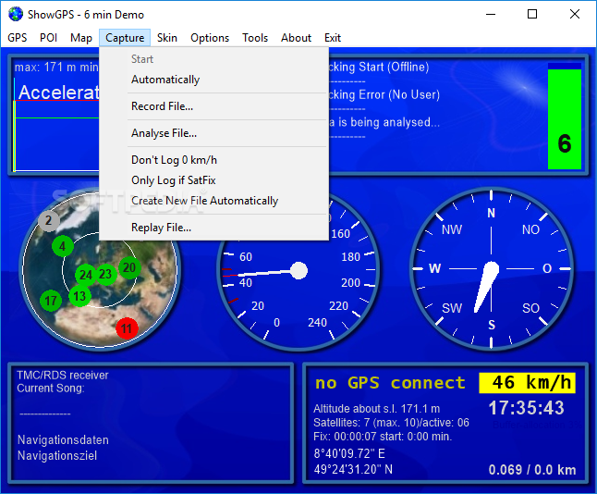Screen dimensions: 597x494
Task: Click the Satellites: 7 (max. 10) line
Action: pos(391,423)
